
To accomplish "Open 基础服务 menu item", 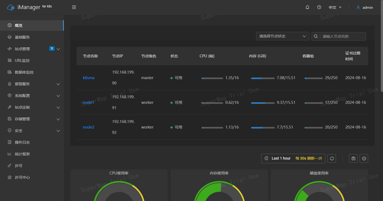I will [32, 37].
